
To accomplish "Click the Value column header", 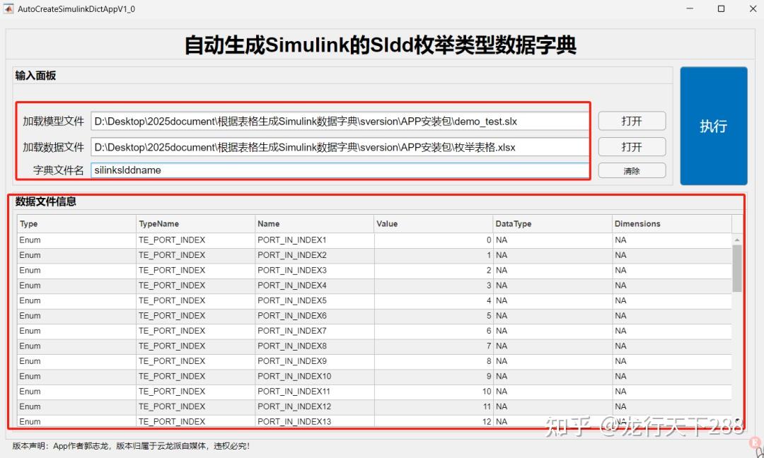I will pos(433,223).
